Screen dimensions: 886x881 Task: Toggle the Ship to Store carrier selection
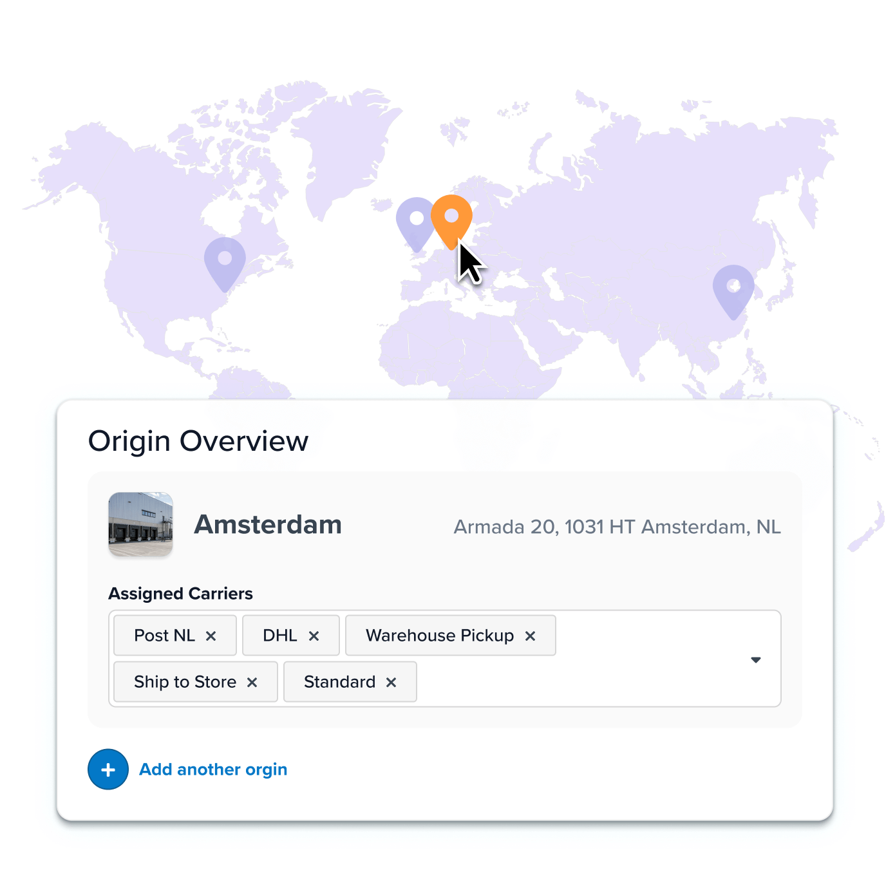(184, 681)
